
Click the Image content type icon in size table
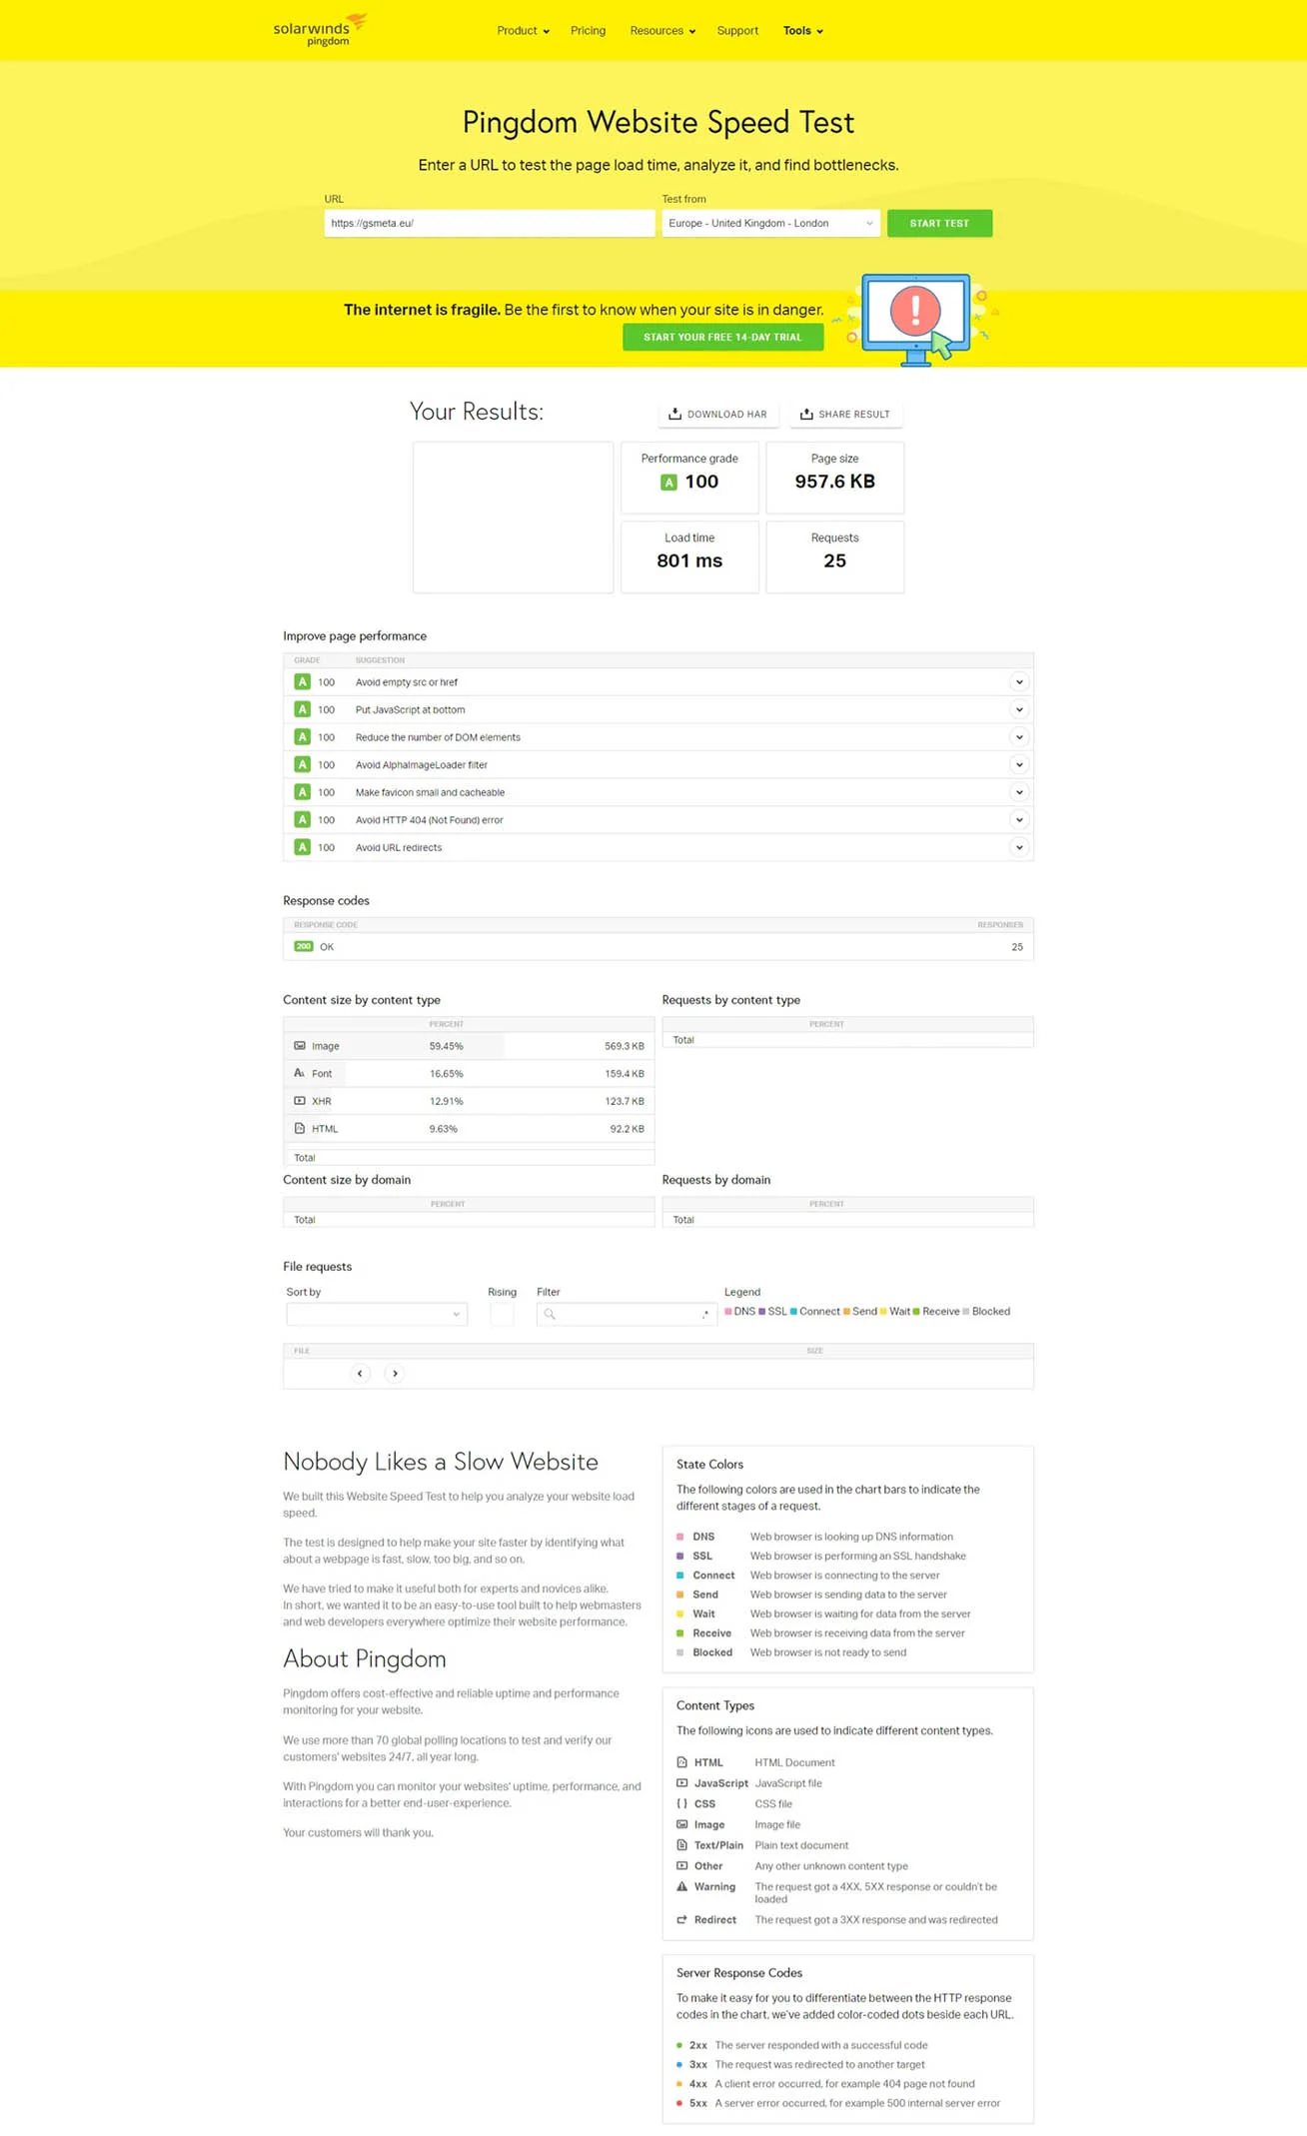coord(300,1046)
